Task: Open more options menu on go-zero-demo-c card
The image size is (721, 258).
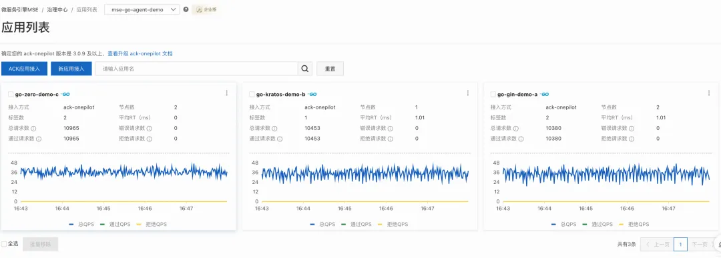Action: (227, 93)
